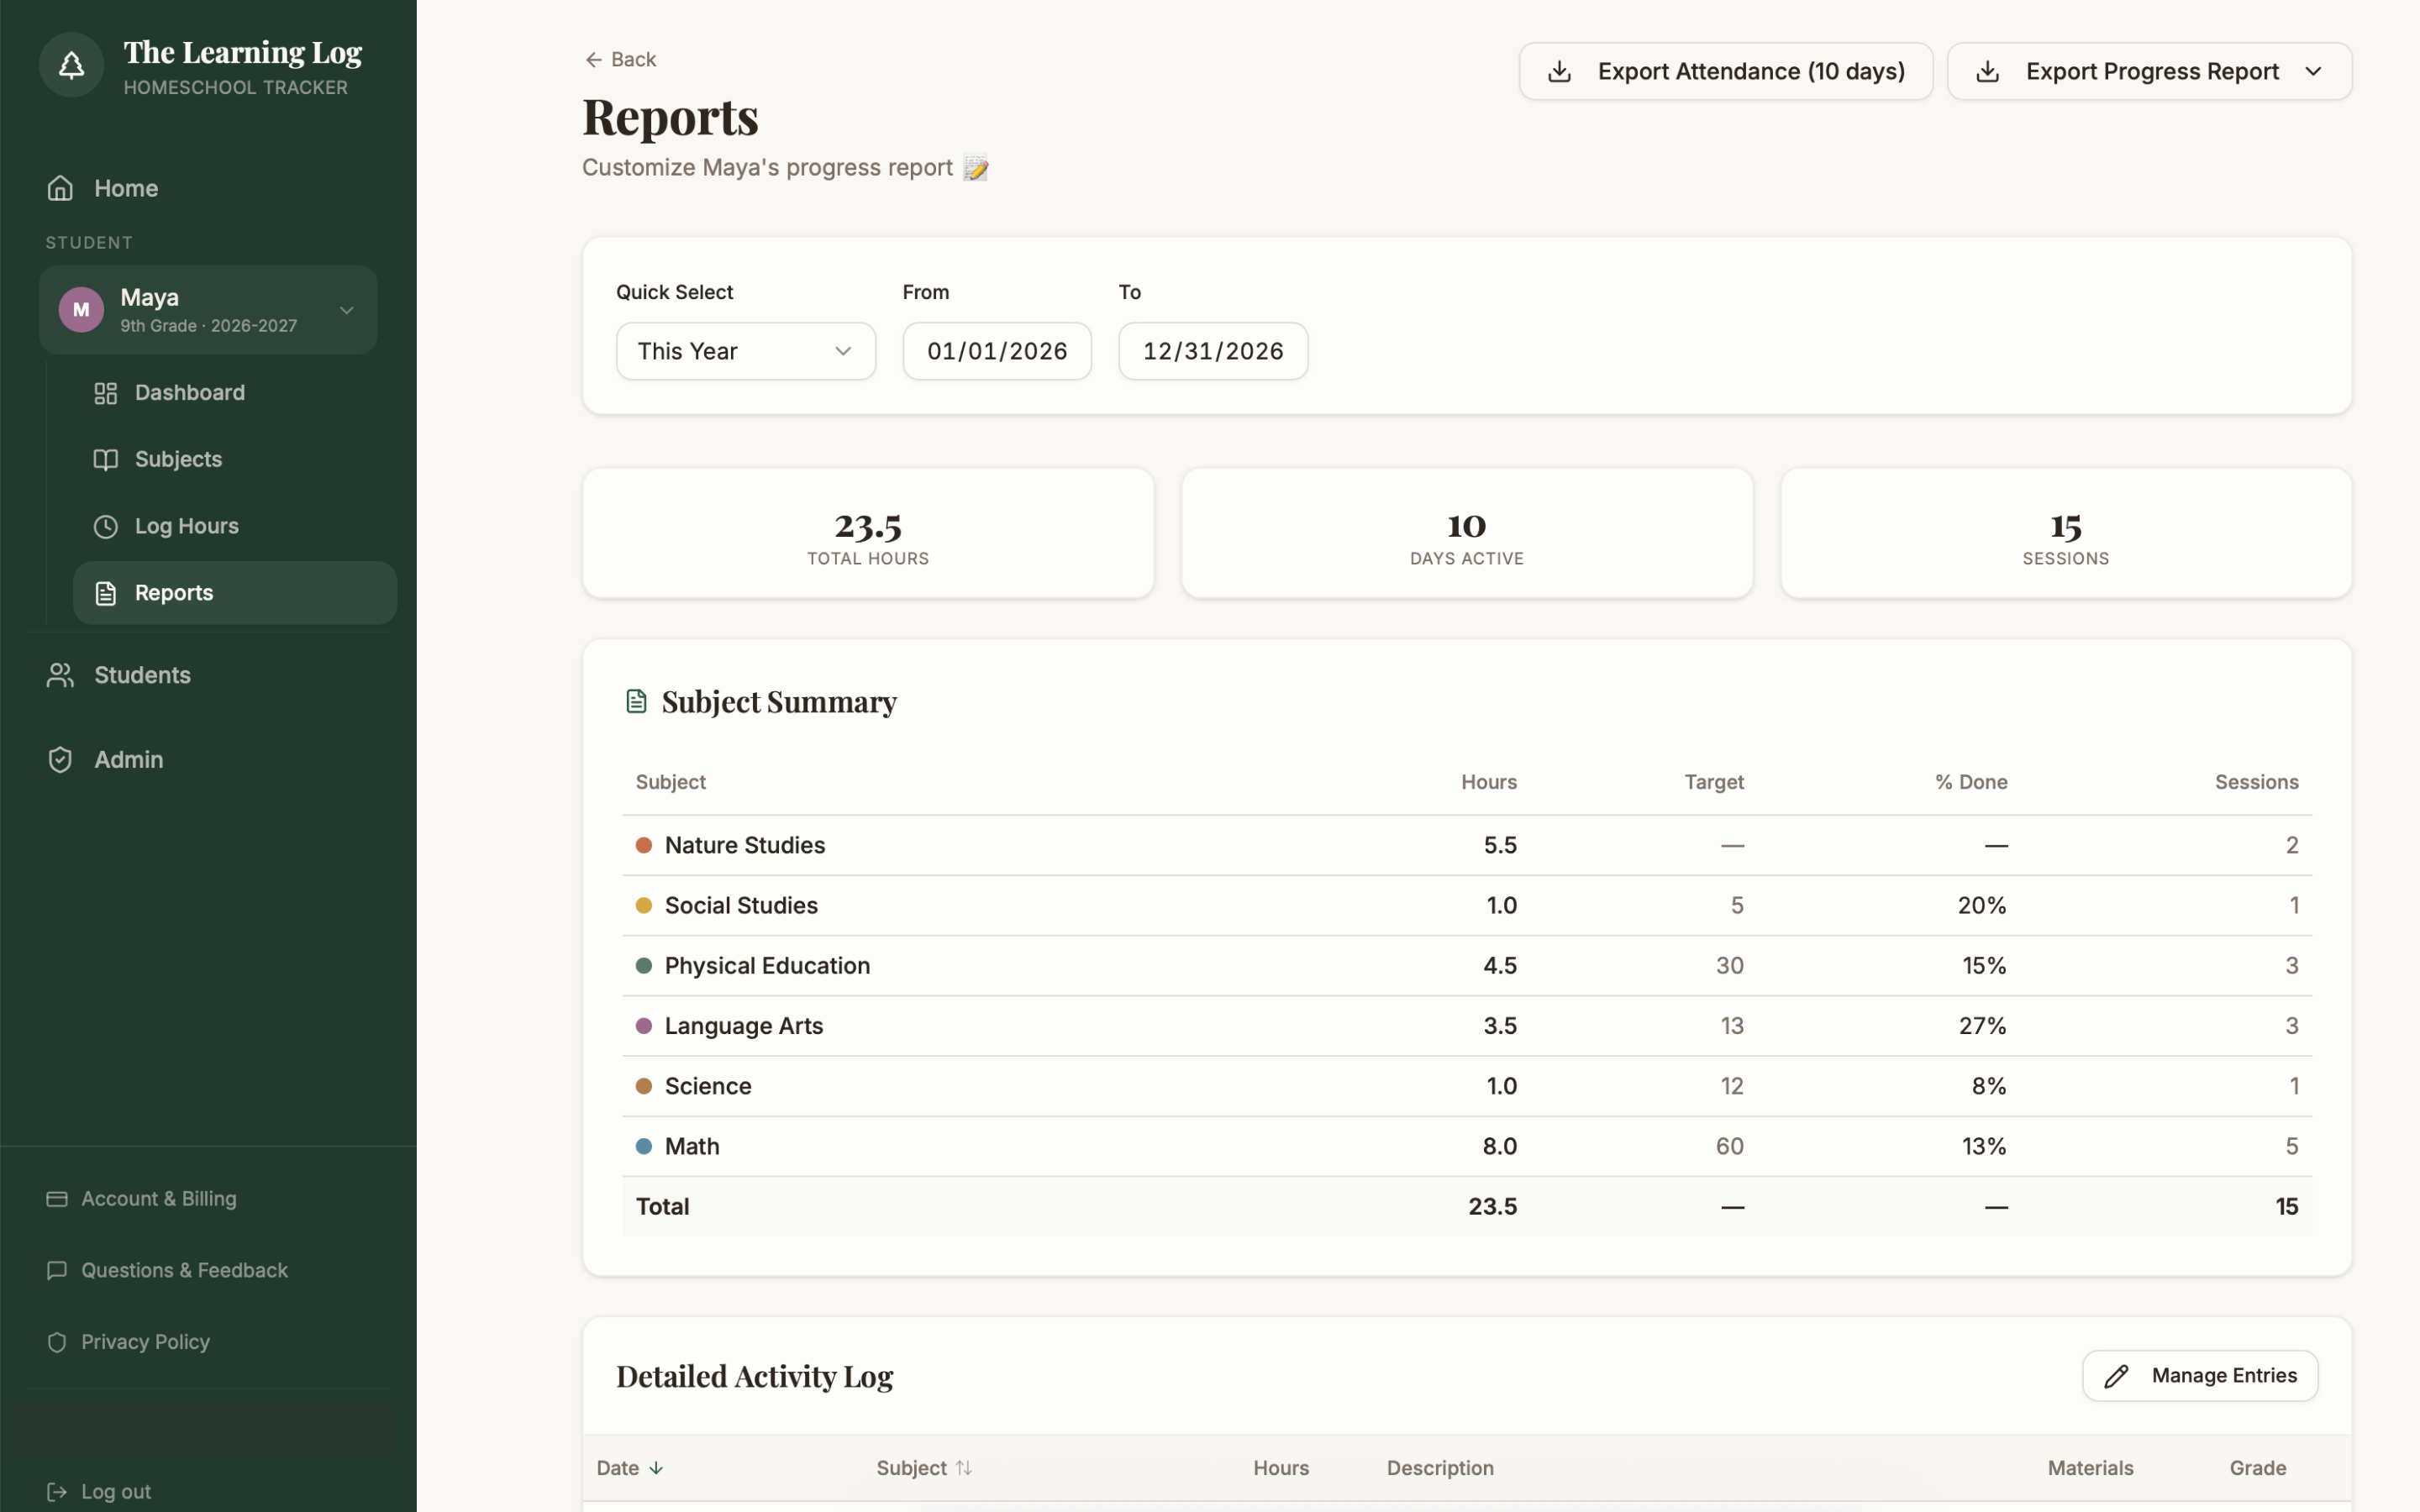Click the Privacy Policy shield icon

coord(57,1342)
